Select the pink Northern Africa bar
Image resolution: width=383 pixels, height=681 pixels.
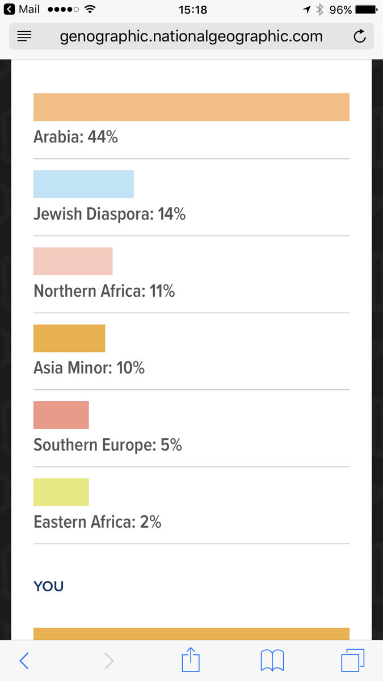tap(73, 261)
